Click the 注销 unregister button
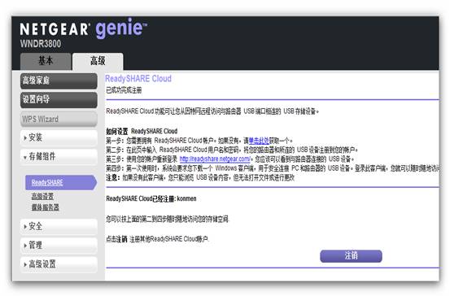Screen dimensions: 450x296 click(x=351, y=256)
